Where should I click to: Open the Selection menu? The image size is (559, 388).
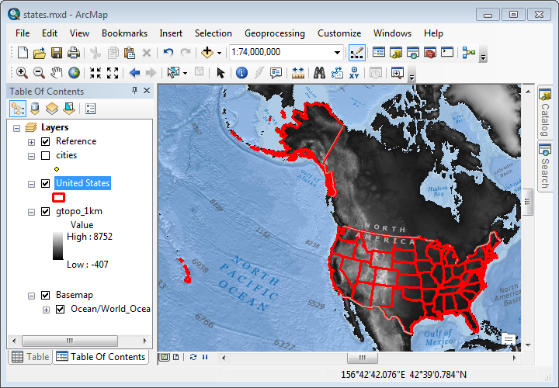point(214,33)
